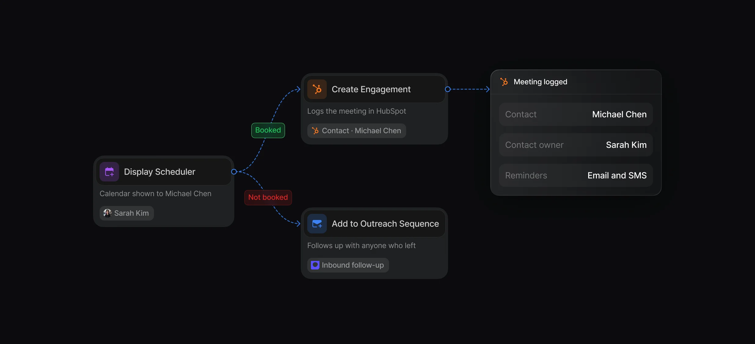
Task: Click the arrowhead entering Add to Outreach Sequence
Action: click(x=298, y=224)
